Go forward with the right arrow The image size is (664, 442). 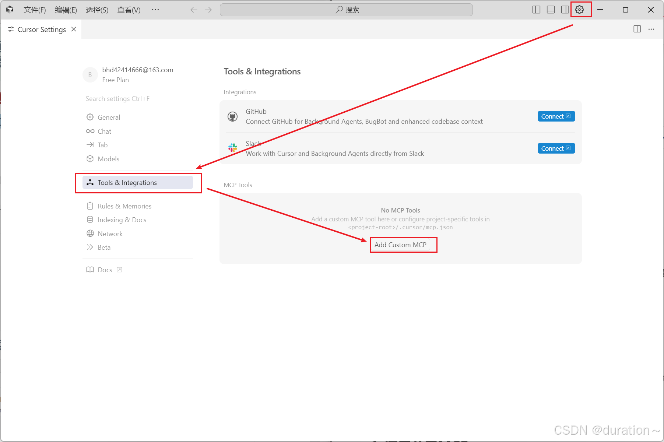coord(208,10)
